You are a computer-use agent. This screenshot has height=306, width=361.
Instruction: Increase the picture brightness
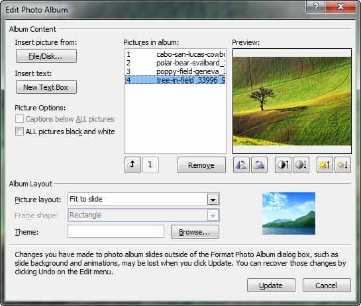[325, 165]
